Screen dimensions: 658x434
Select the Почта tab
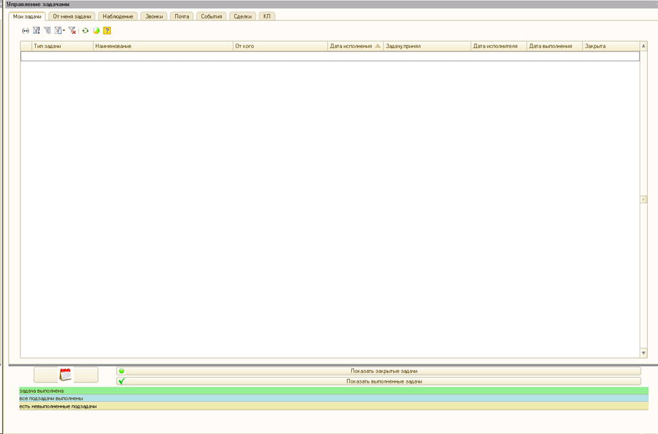(182, 16)
